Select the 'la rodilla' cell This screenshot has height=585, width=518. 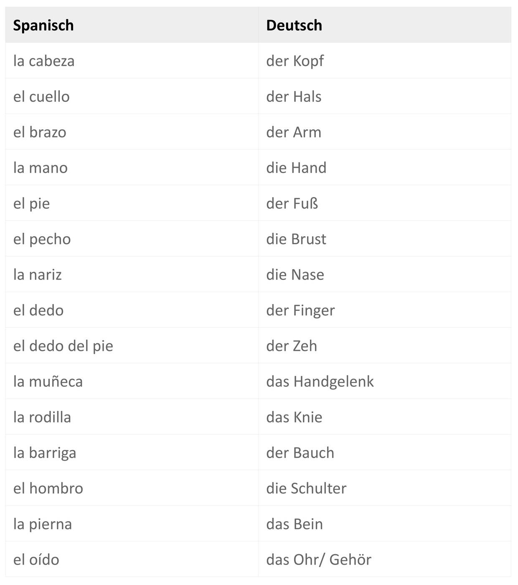pos(42,417)
